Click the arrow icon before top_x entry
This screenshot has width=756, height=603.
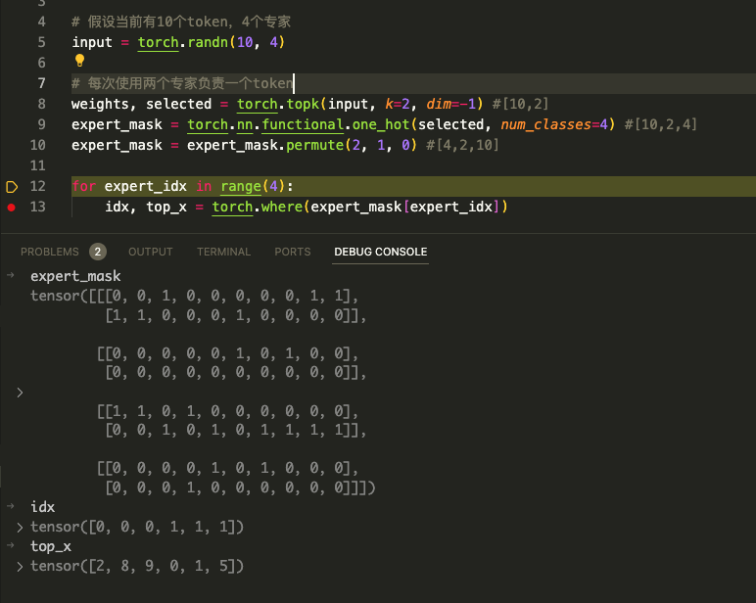[10, 546]
